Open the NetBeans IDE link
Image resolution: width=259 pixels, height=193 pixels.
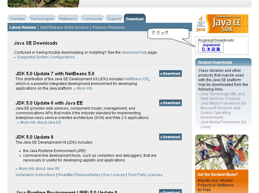click(x=137, y=79)
